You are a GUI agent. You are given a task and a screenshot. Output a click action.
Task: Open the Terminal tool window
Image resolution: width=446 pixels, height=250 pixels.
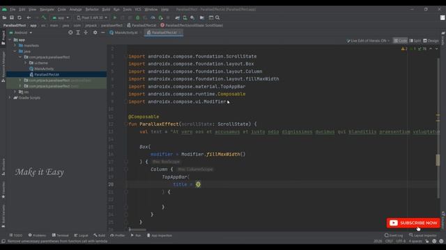pyautogui.click(x=61, y=235)
